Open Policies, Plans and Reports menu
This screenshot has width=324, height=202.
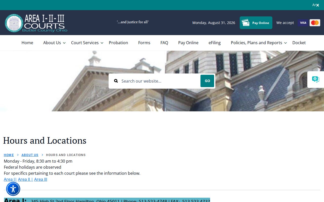coord(256,43)
